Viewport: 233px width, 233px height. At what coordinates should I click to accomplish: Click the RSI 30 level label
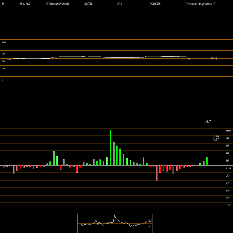(x=3, y=69)
